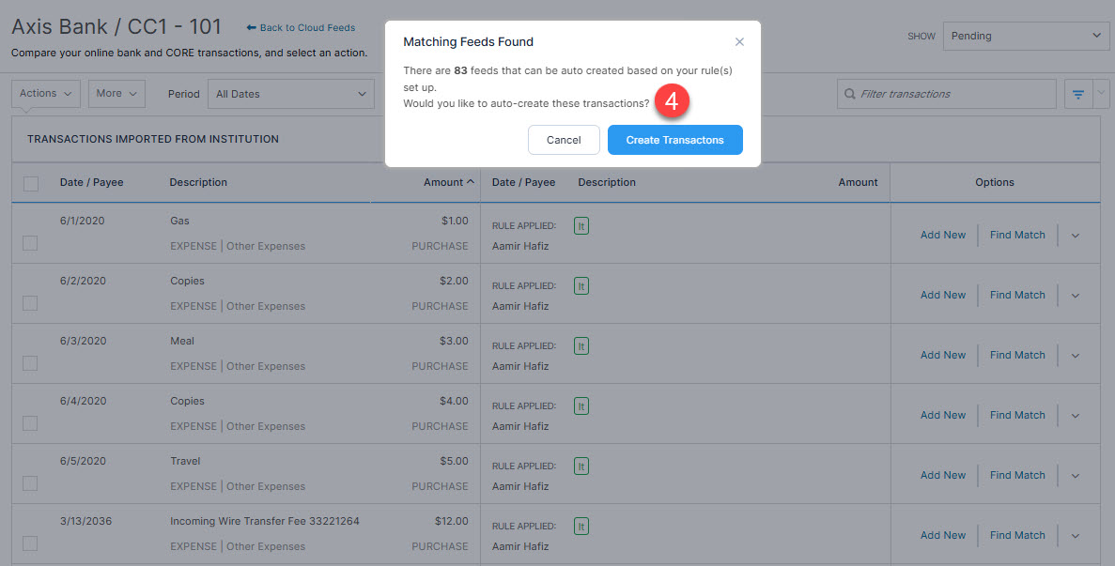Expand options chevron for Meal row
1115x566 pixels.
[1076, 356]
